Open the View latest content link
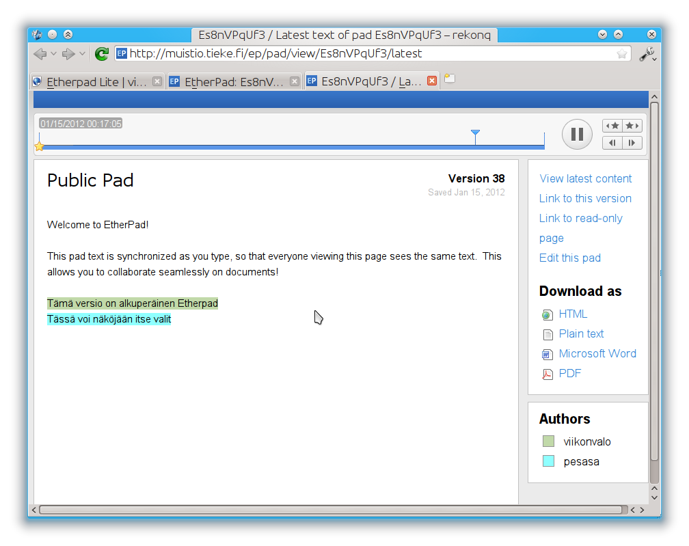 click(x=585, y=179)
